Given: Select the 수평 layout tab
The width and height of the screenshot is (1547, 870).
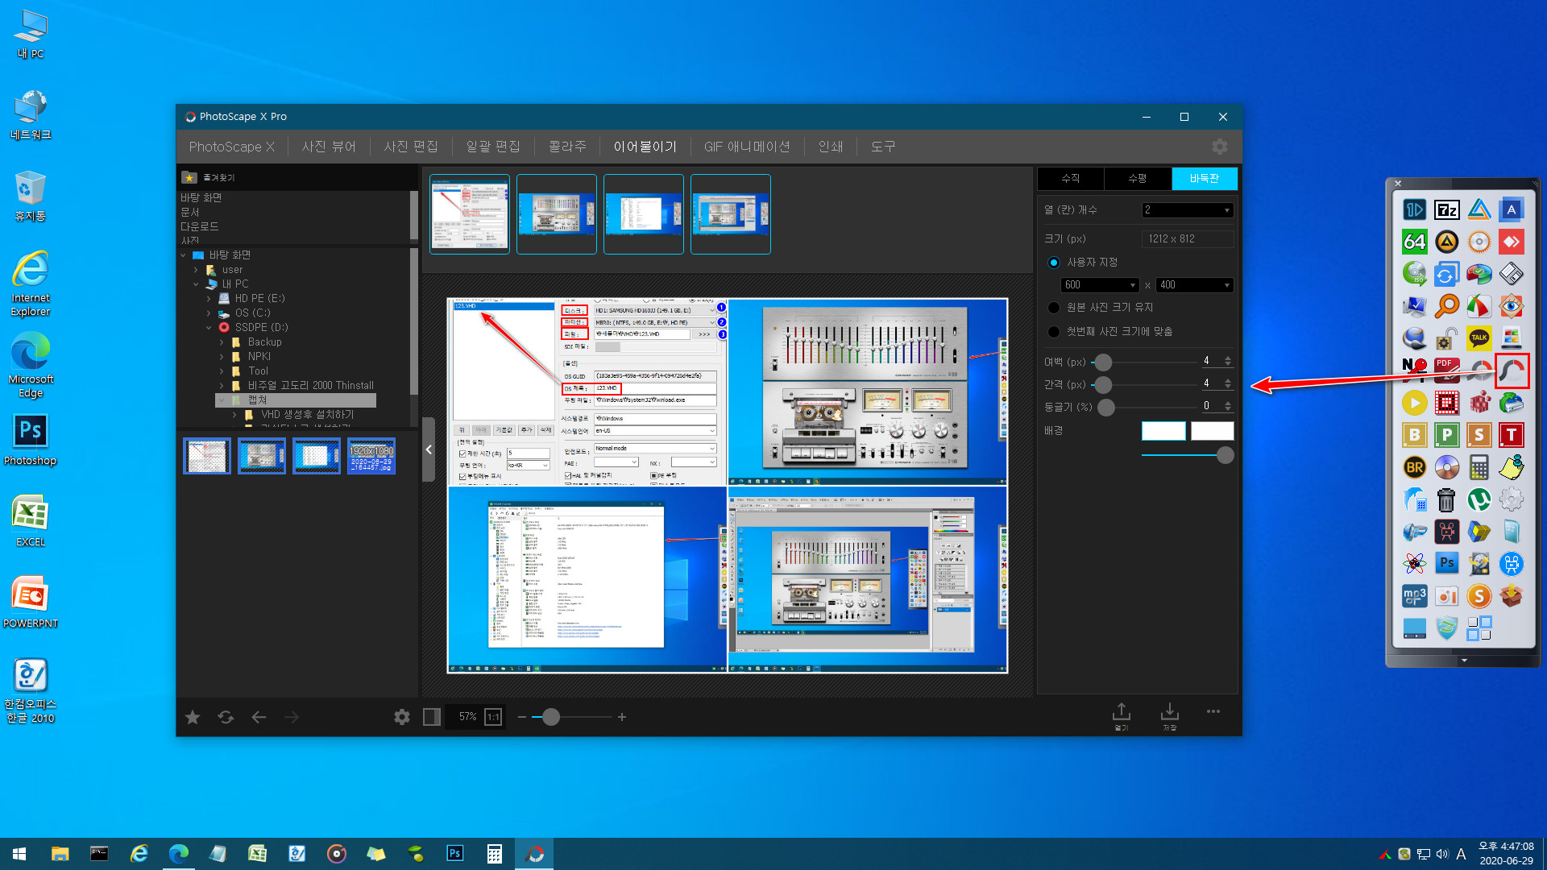Looking at the screenshot, I should coord(1138,178).
